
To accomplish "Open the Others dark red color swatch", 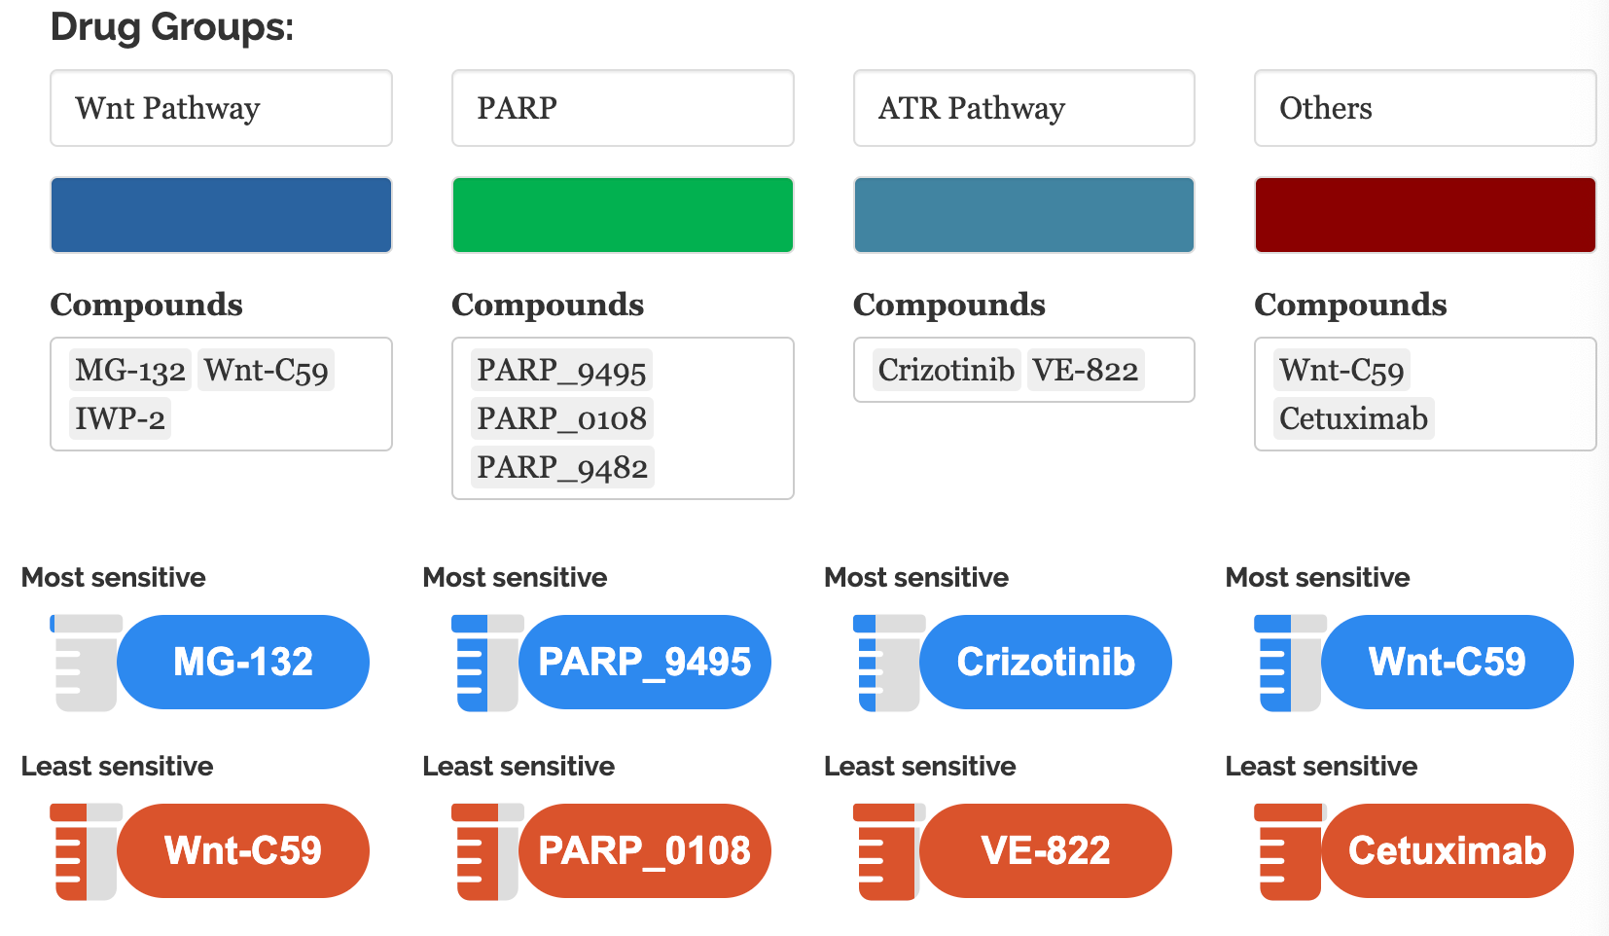I will pos(1425,215).
